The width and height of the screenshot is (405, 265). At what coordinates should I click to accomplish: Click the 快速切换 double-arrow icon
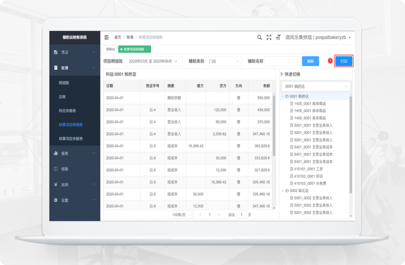click(282, 74)
